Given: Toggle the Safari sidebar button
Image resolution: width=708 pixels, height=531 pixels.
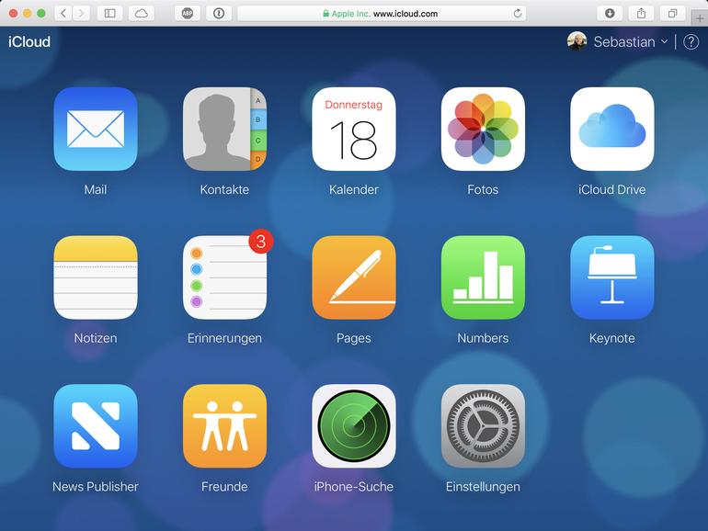Looking at the screenshot, I should coord(109,14).
